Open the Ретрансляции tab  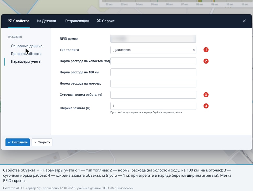tap(77, 21)
